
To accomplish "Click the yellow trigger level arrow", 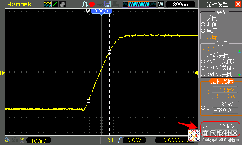I will click(x=196, y=73).
